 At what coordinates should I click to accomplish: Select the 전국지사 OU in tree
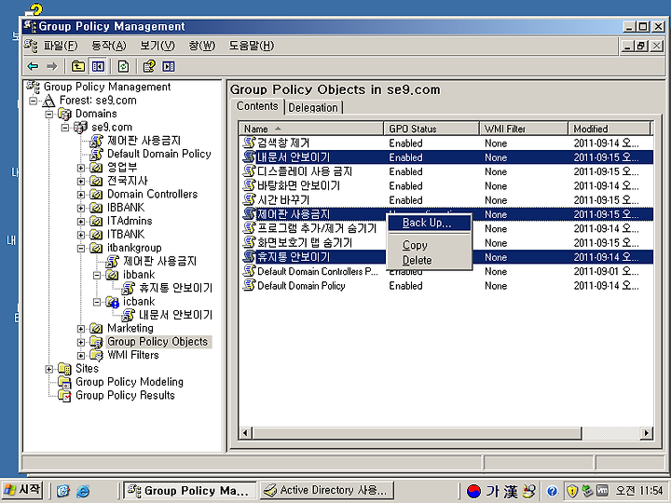click(x=128, y=181)
